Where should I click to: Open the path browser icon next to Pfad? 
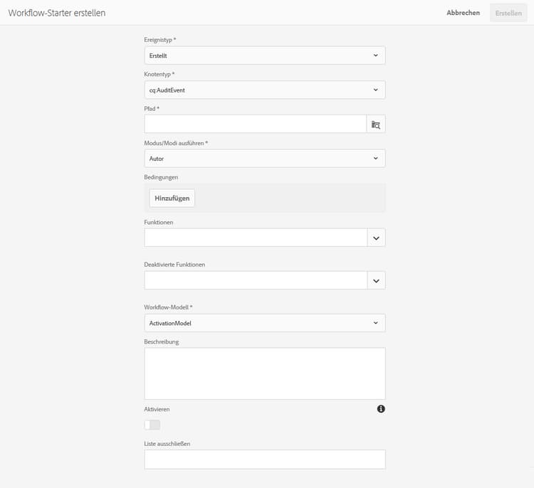[x=376, y=124]
